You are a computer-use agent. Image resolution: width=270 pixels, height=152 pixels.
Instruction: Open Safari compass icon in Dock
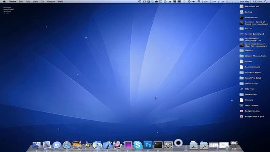(x=67, y=145)
